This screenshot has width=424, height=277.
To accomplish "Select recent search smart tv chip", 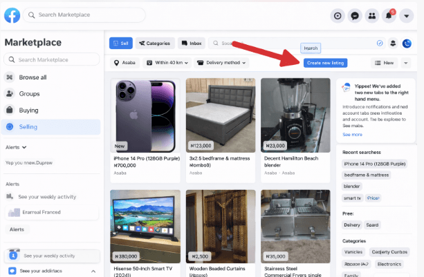I will coord(352,198).
